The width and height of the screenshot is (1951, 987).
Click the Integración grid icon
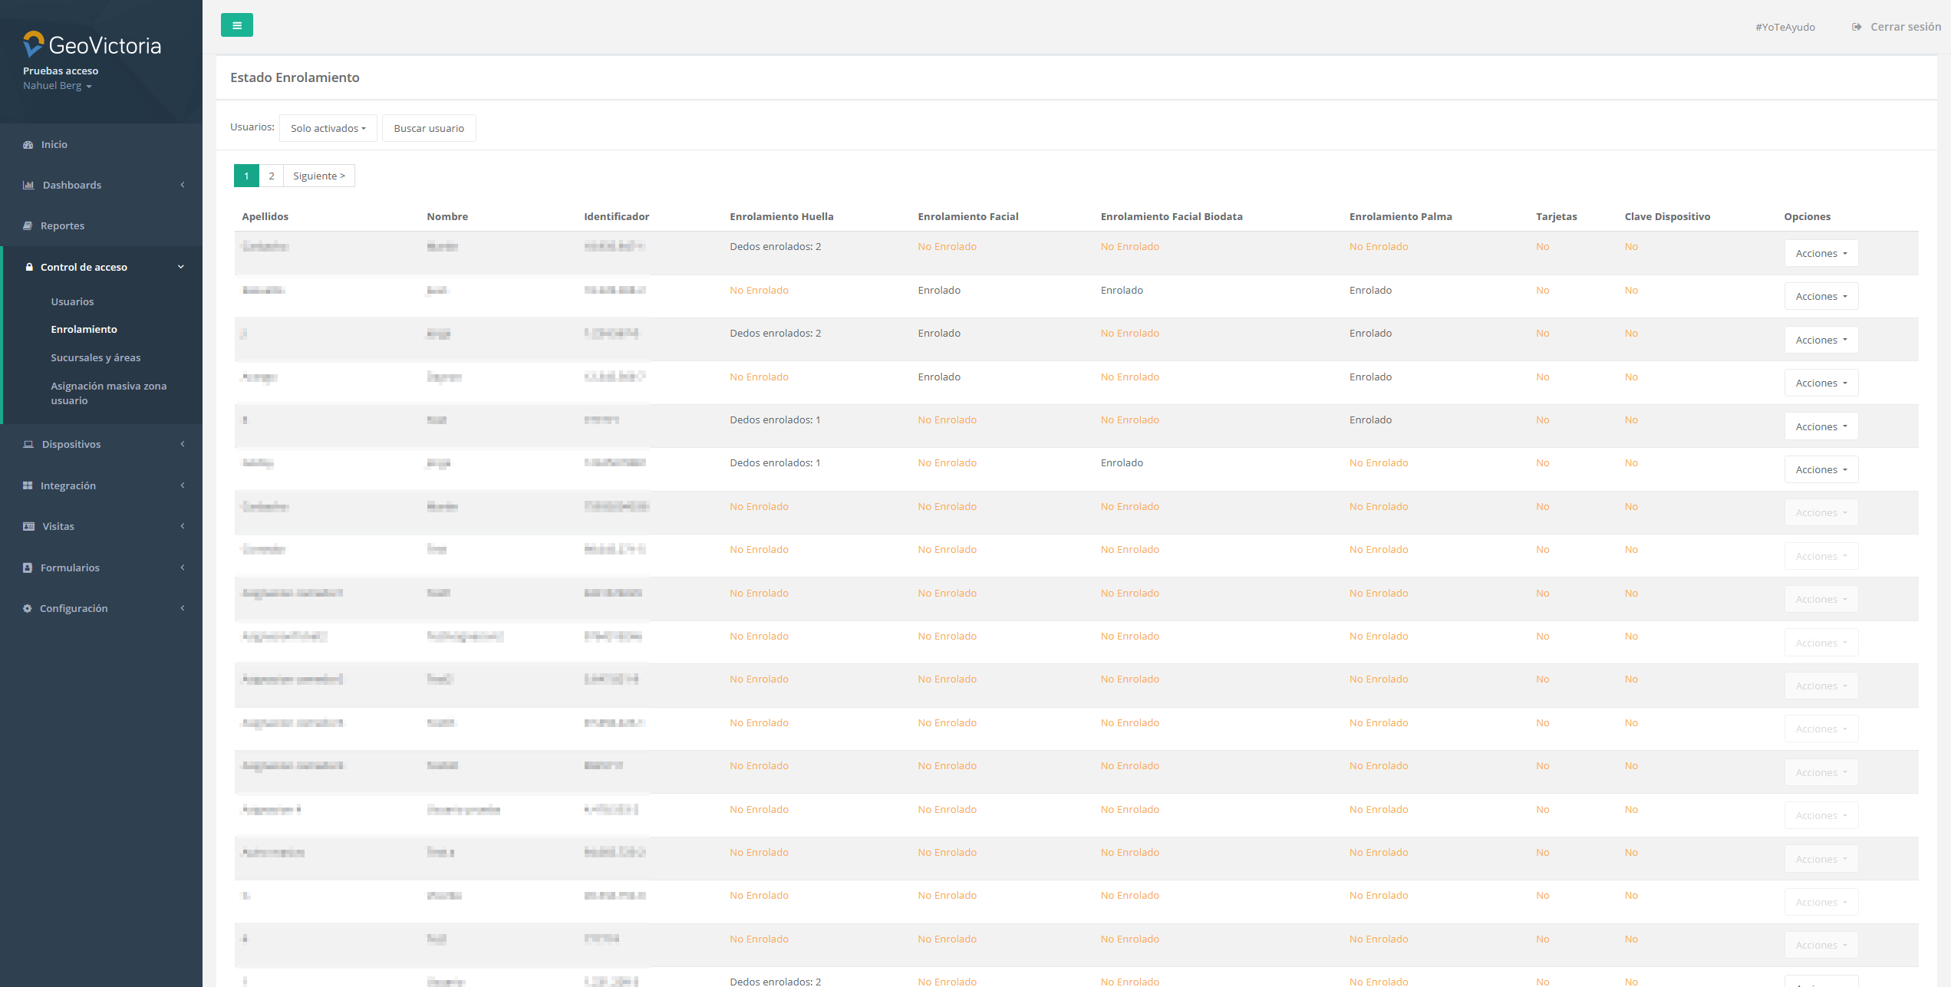28,486
